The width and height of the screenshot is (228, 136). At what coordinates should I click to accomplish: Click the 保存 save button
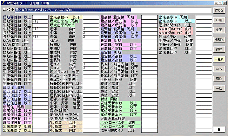pyautogui.click(x=219, y=50)
